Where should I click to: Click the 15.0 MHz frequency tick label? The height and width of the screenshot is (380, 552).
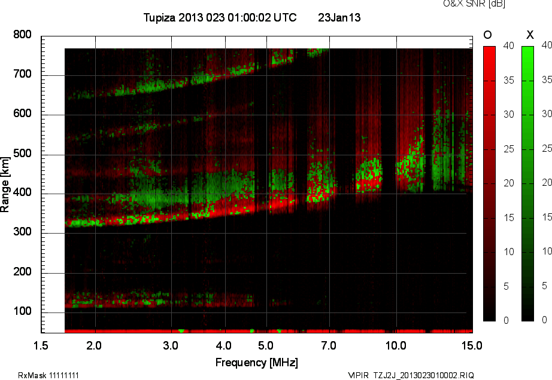click(472, 345)
